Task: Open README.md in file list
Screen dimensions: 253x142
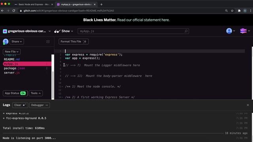Action: 11,59
